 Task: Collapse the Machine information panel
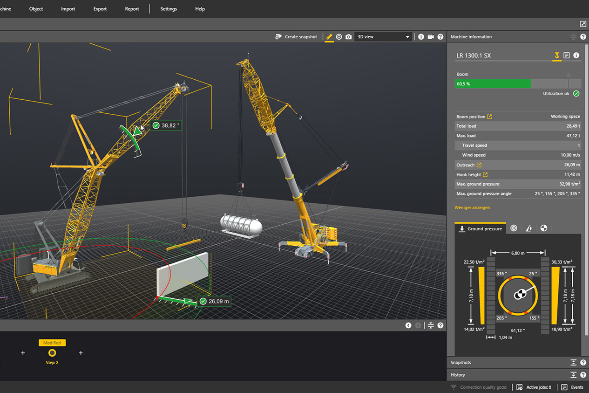573,37
